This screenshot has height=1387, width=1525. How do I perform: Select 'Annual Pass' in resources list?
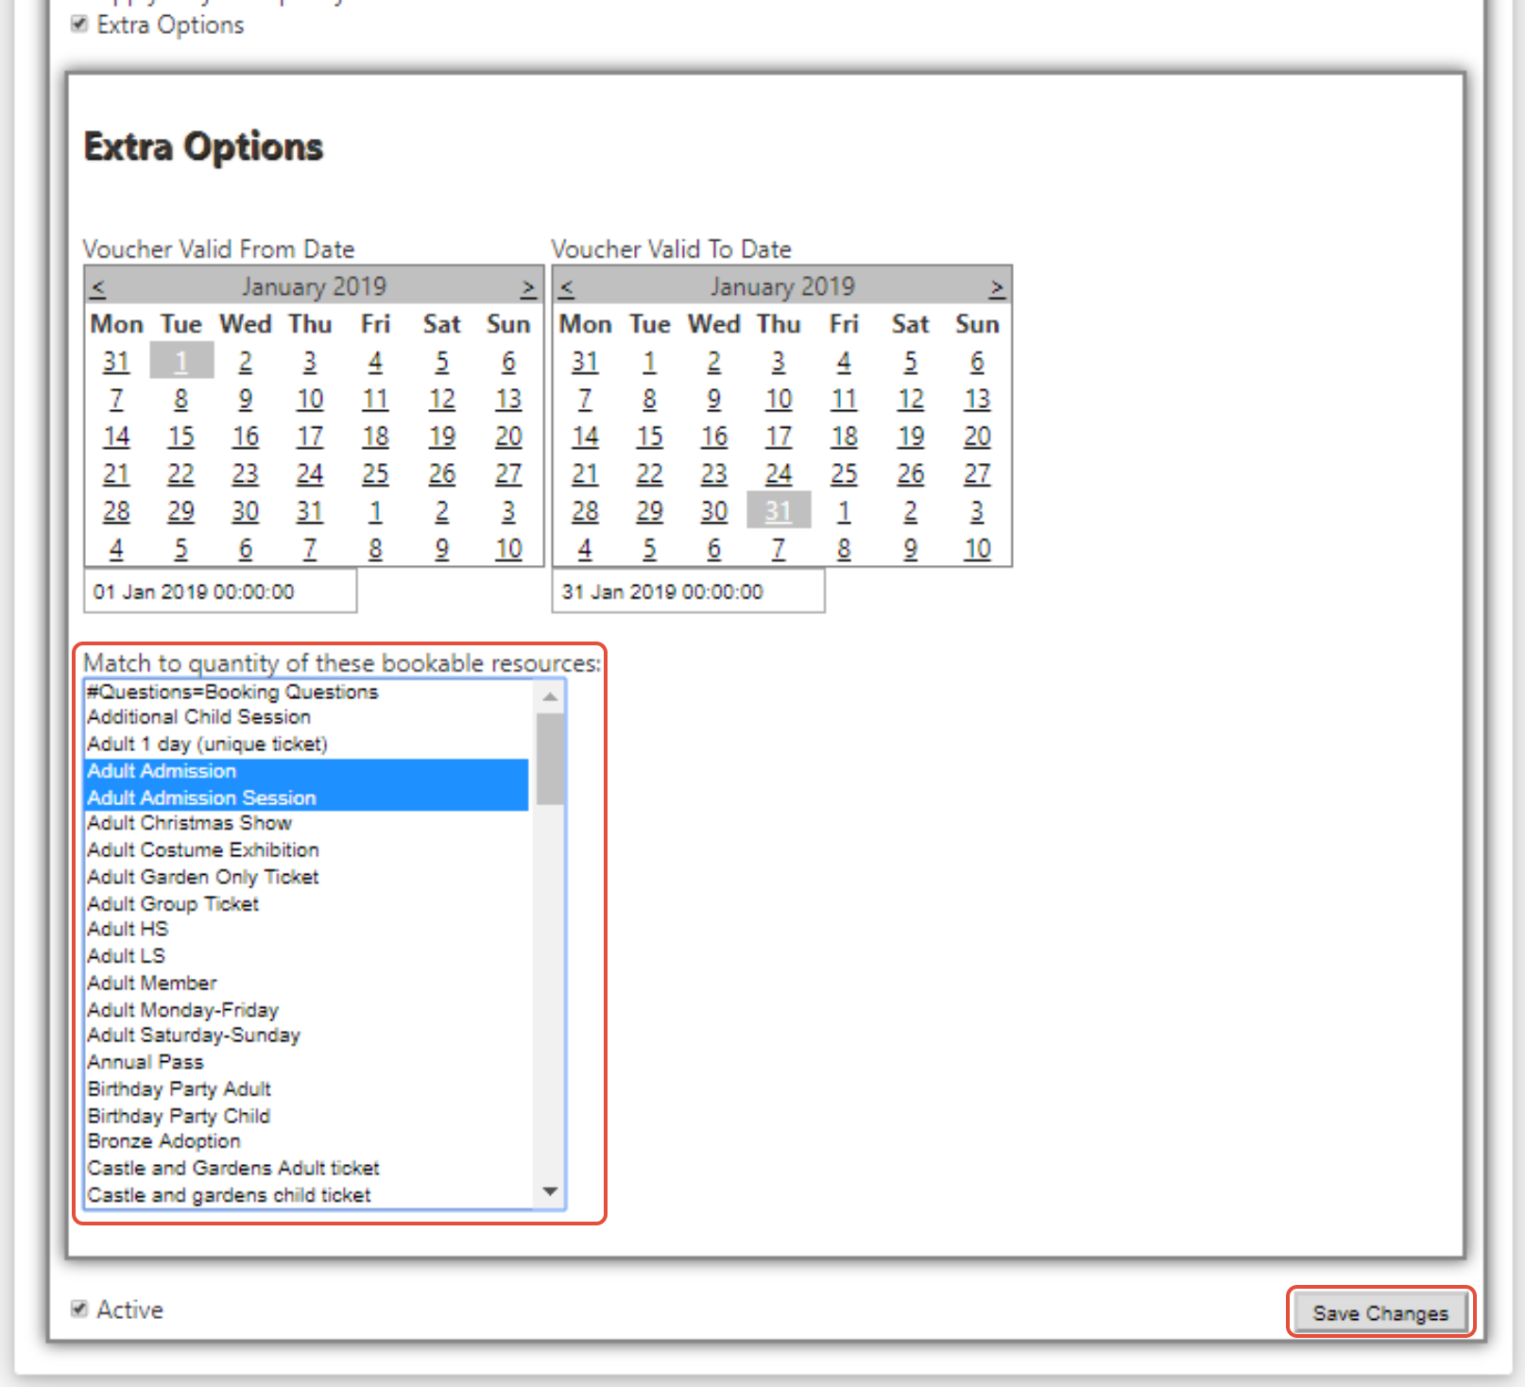point(306,1062)
